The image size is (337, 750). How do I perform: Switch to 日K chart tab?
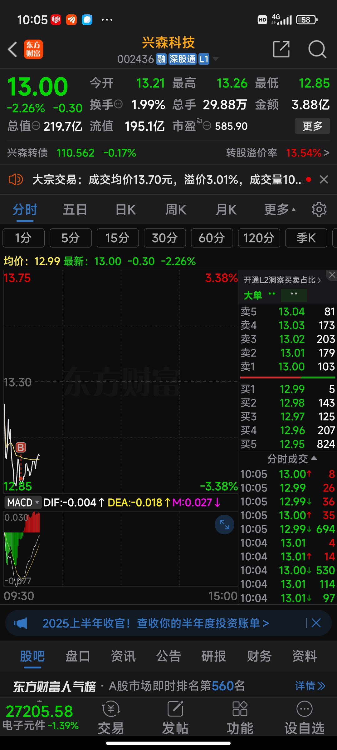(x=126, y=210)
